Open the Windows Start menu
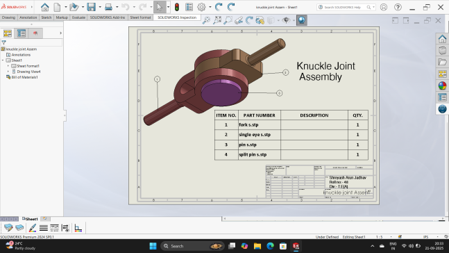 (153, 246)
